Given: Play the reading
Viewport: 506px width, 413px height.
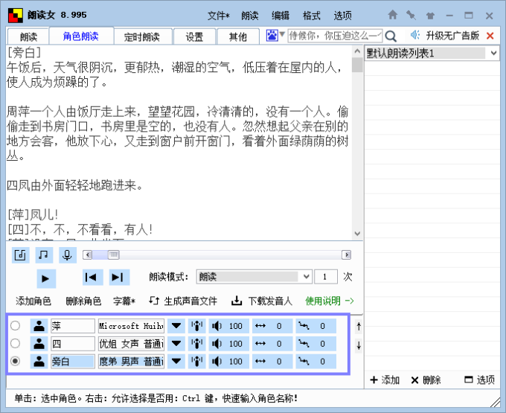Looking at the screenshot, I should point(46,278).
